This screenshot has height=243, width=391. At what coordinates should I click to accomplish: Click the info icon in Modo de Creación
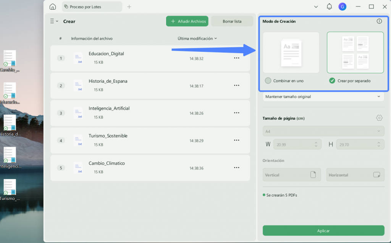click(x=379, y=21)
